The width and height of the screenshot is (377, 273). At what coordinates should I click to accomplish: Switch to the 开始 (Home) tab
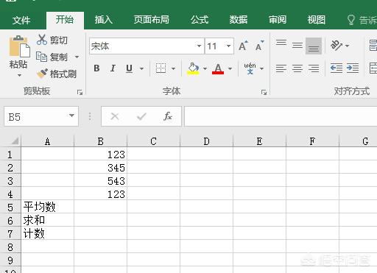click(65, 20)
